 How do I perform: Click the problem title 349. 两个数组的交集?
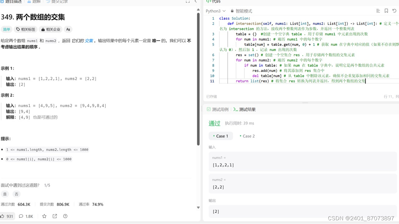(x=33, y=17)
